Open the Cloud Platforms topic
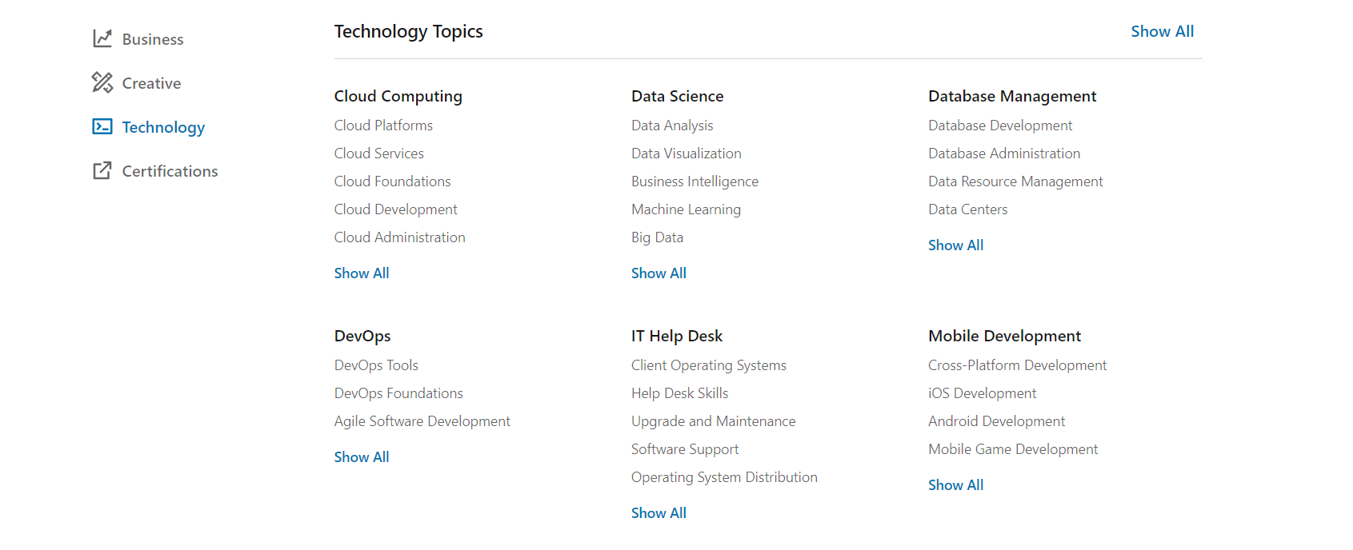The height and width of the screenshot is (550, 1353). 383,126
